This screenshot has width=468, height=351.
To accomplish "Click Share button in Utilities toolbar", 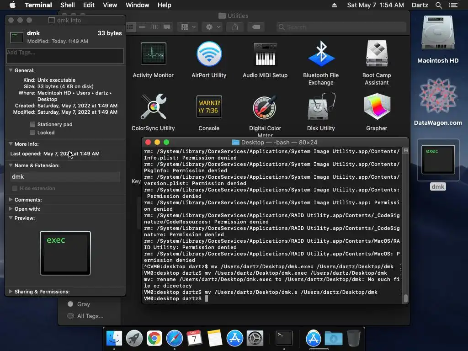I will 235,27.
